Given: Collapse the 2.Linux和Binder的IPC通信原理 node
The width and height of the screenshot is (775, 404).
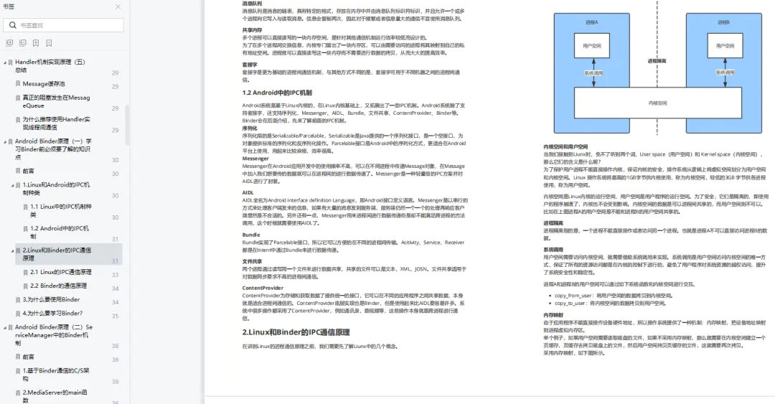Looking at the screenshot, I should click(x=13, y=250).
